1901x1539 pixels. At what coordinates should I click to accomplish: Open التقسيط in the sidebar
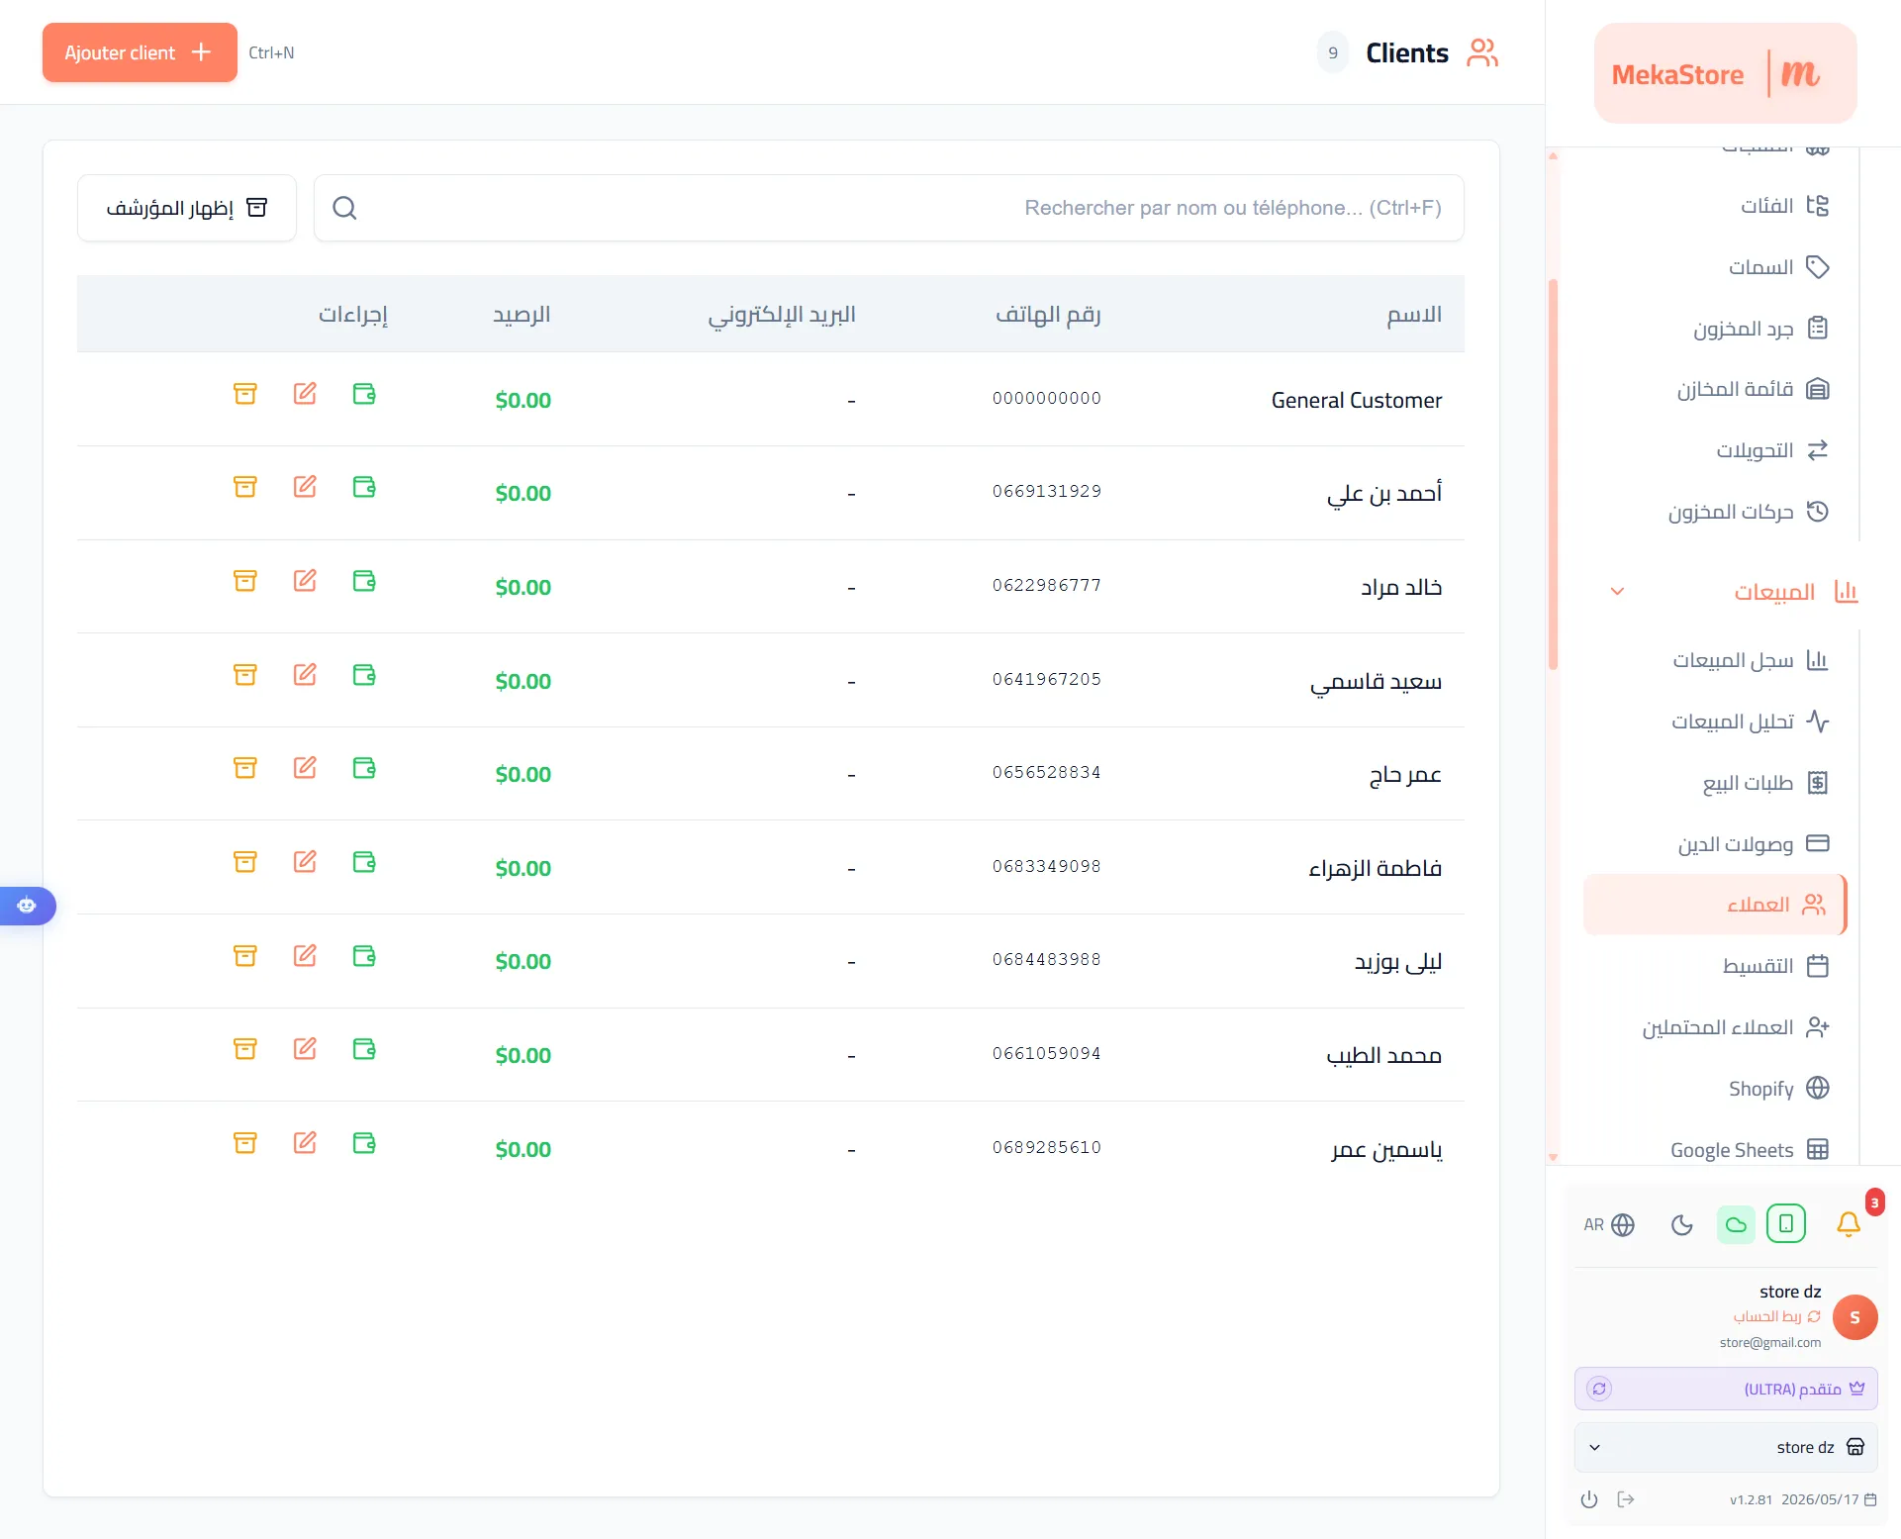(x=1775, y=966)
